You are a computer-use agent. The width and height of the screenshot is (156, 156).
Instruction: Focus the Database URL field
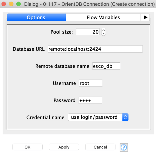coord(95,49)
